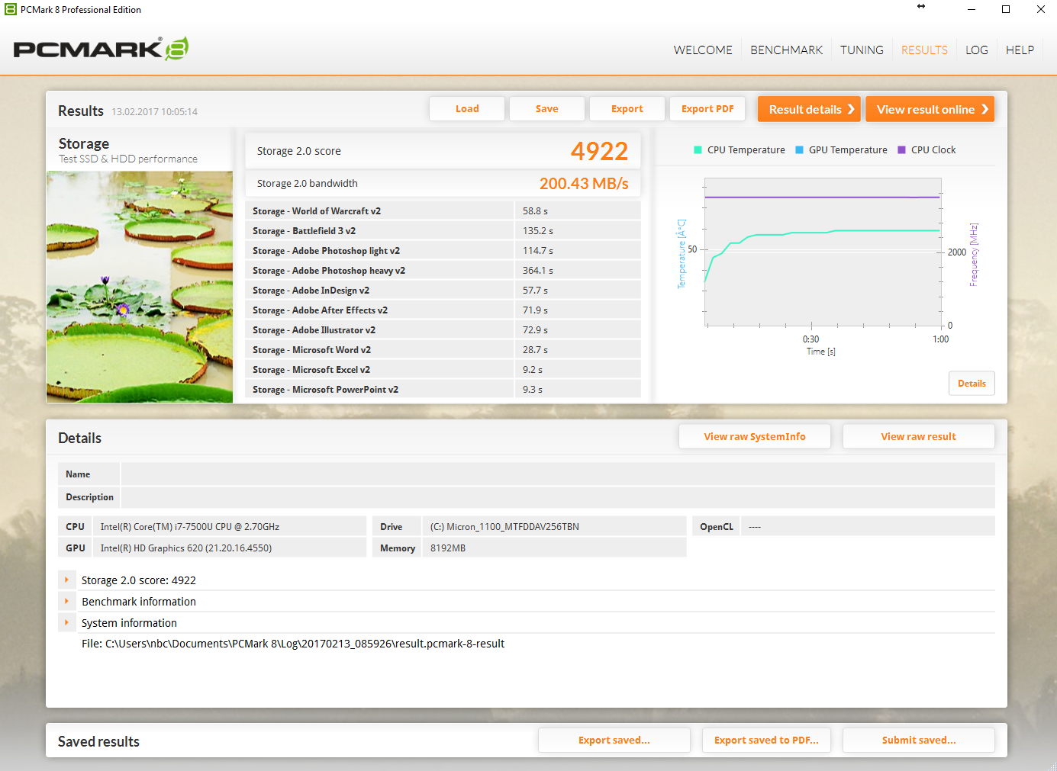This screenshot has height=771, width=1057.
Task: Open the Log tab
Action: point(976,50)
